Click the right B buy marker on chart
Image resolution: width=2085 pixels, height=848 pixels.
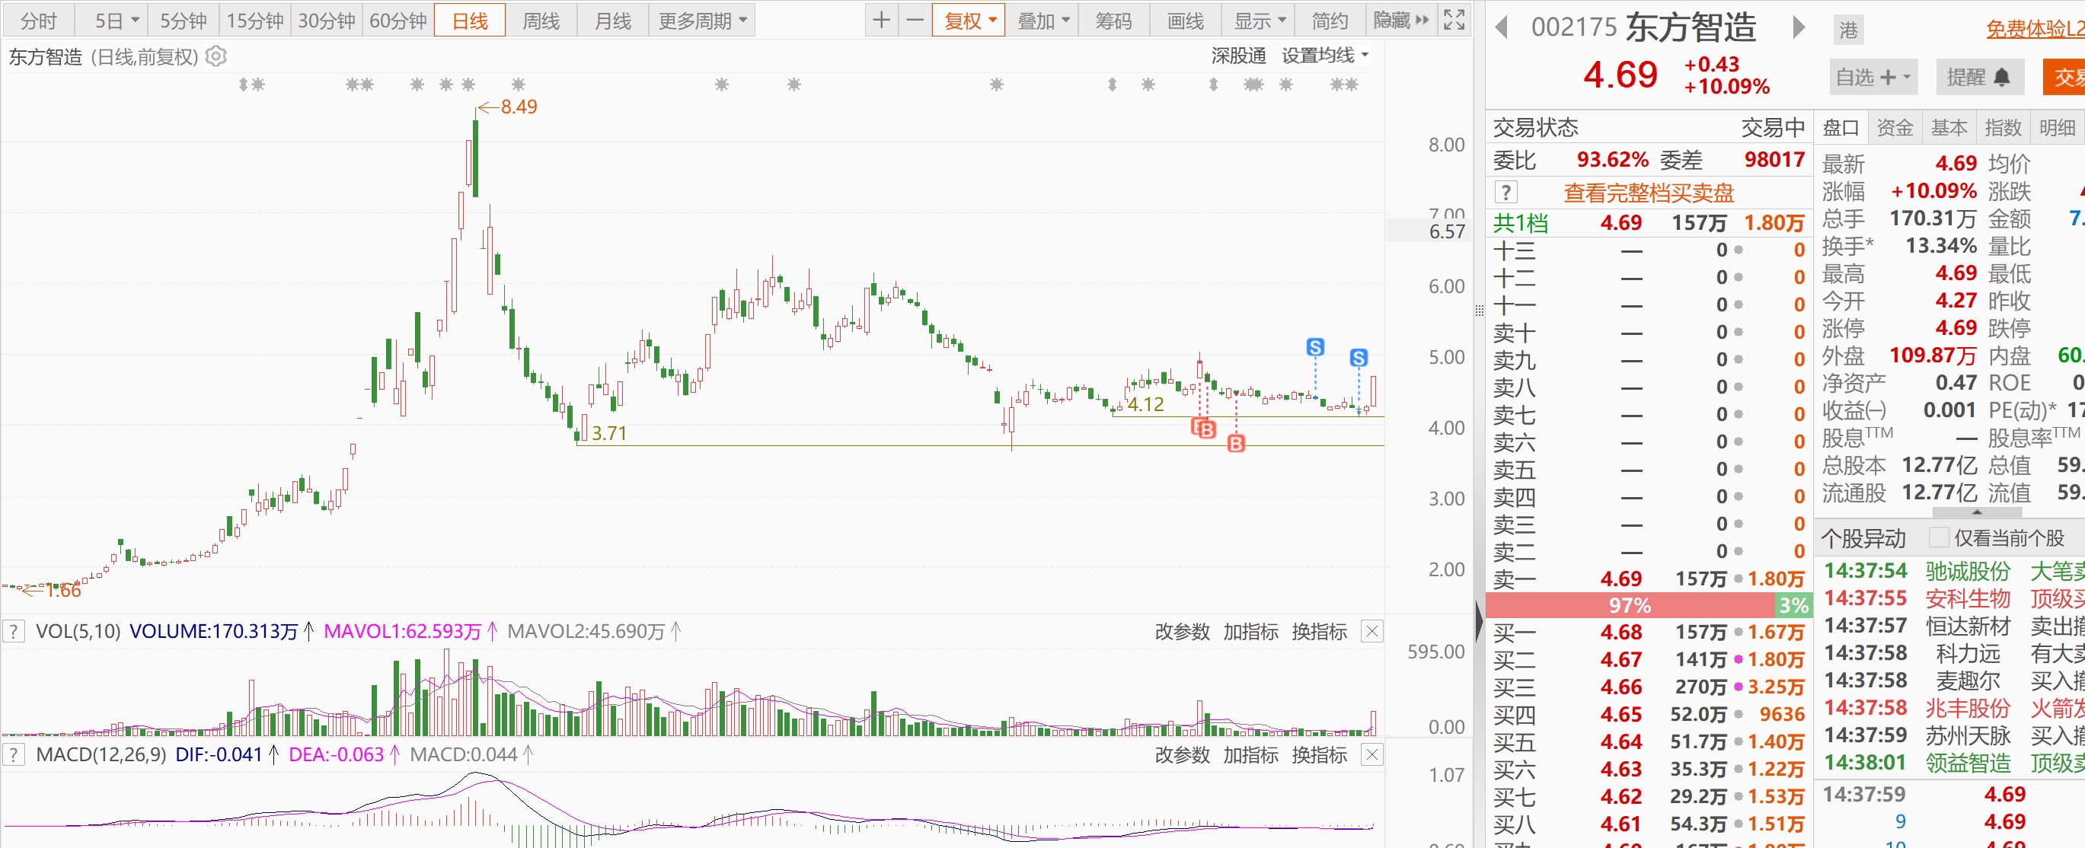1236,444
